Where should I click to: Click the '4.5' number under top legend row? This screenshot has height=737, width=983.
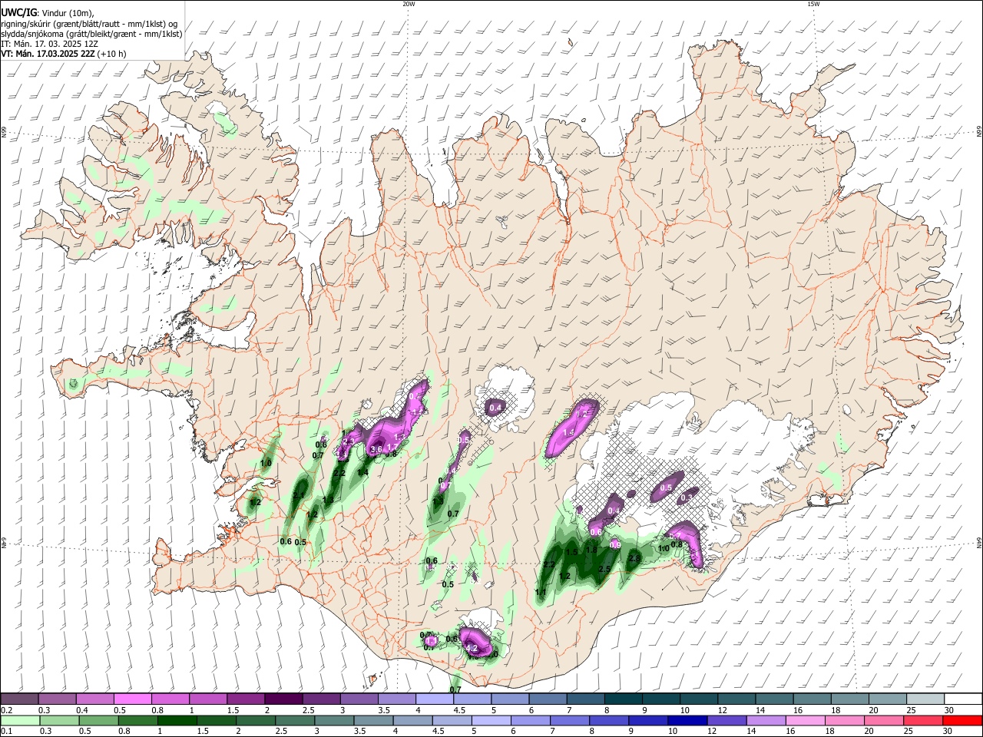pyautogui.click(x=459, y=710)
